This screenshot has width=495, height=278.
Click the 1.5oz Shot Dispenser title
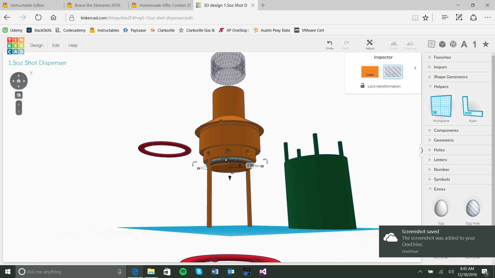pos(37,63)
